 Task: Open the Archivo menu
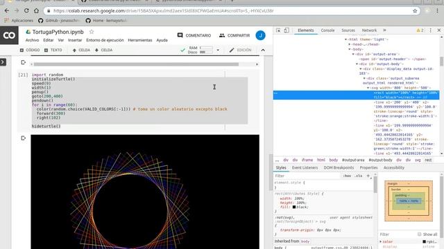pos(32,40)
